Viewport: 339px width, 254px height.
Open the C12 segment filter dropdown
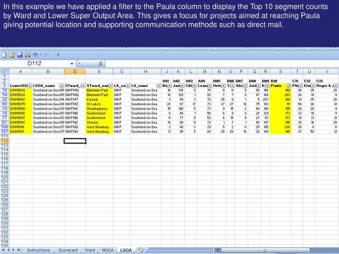[x=313, y=86]
